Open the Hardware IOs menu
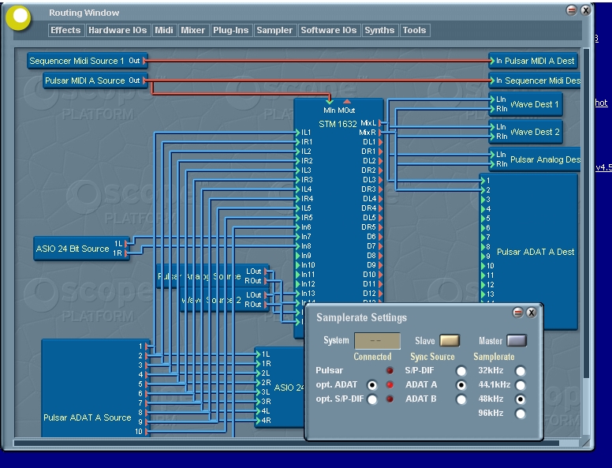612x468 pixels. (x=118, y=31)
